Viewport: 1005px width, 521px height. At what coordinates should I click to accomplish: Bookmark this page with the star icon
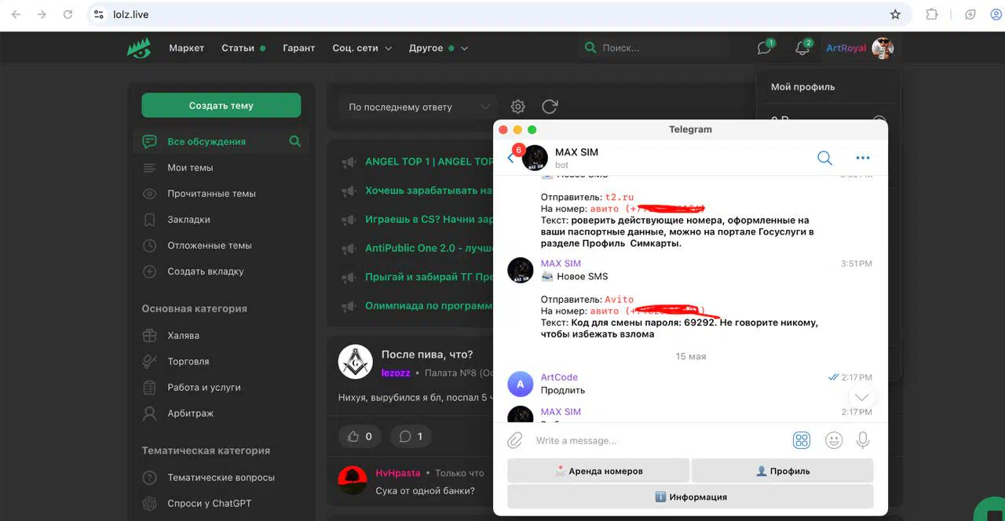tap(895, 14)
